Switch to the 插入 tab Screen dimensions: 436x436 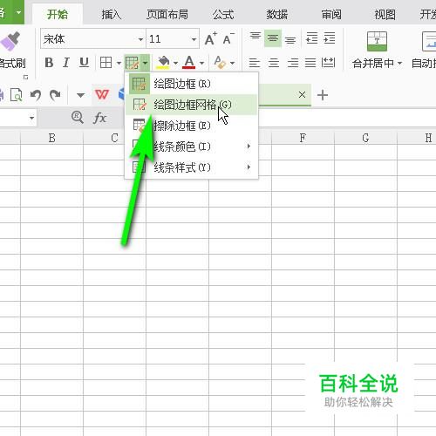click(111, 14)
